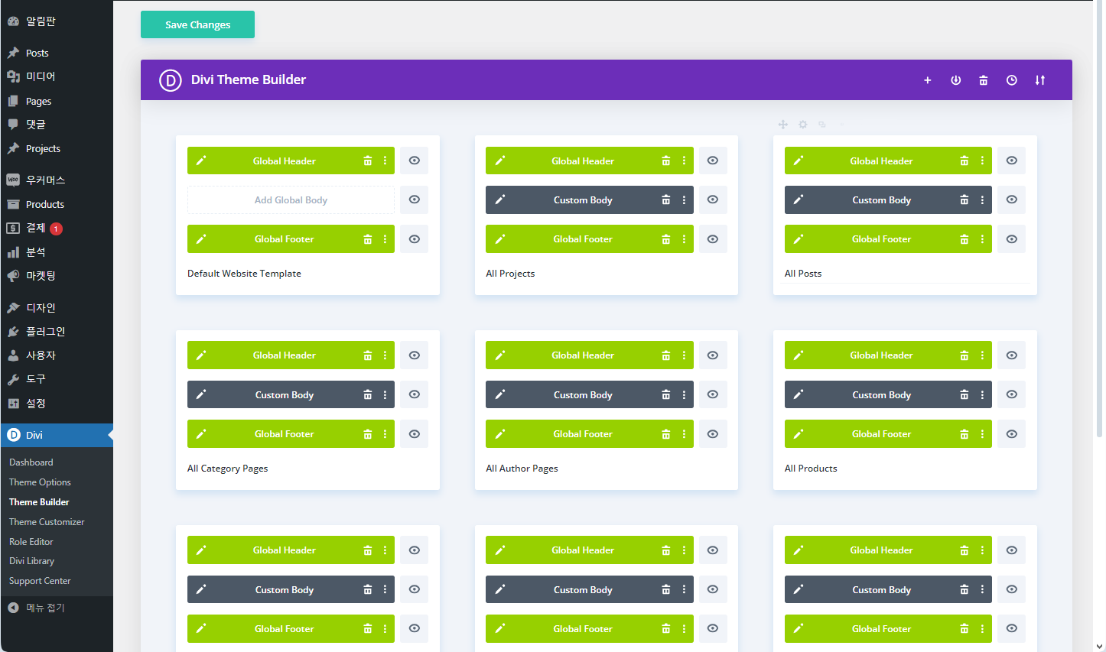Click the Divi D icon in the sidebar
The height and width of the screenshot is (652, 1106).
tap(13, 435)
